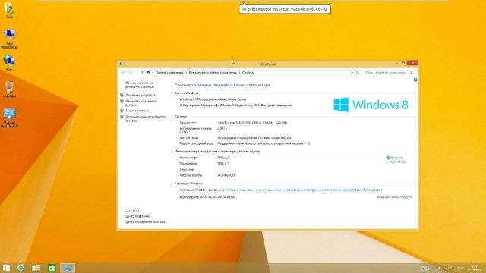Click the search magnifier in the search box

click(412, 73)
